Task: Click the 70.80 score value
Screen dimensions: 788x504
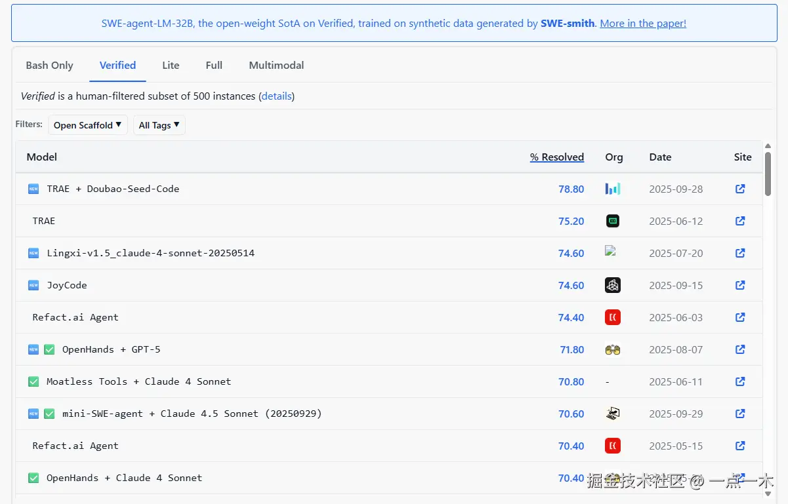Action: (571, 381)
